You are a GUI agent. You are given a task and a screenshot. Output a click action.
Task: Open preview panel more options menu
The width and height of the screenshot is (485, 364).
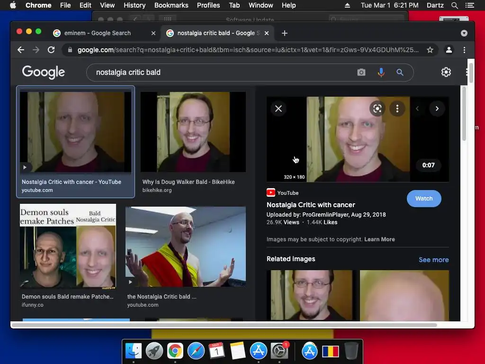click(397, 109)
